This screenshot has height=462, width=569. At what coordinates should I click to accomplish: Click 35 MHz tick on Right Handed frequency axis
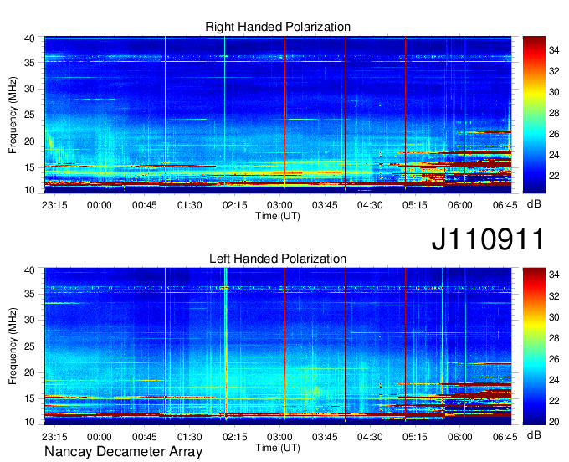pyautogui.click(x=29, y=63)
